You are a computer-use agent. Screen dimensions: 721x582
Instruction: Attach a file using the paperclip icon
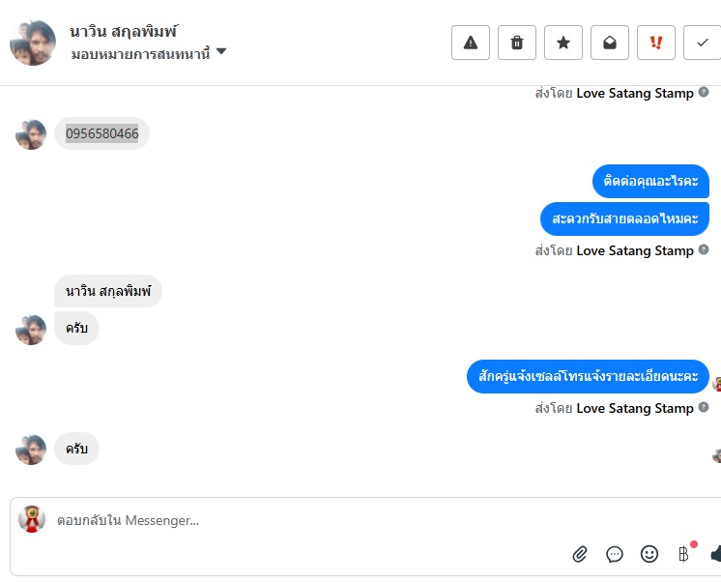tap(580, 554)
